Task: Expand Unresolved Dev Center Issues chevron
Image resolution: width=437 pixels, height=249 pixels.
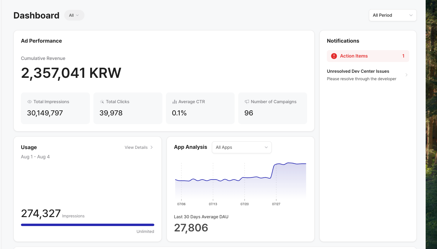Action: [406, 75]
